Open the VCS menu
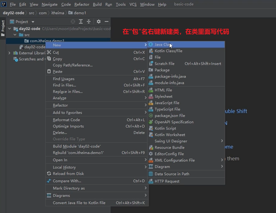This screenshot has width=276, height=213. pos(133,5)
